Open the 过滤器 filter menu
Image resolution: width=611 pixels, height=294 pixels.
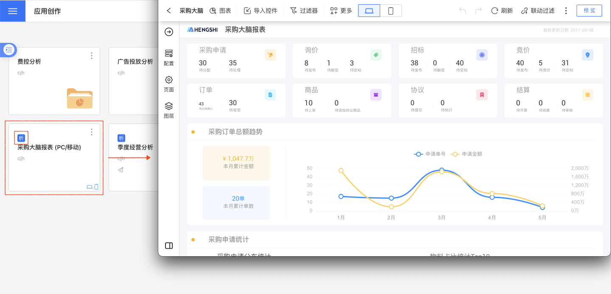[304, 11]
